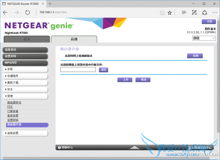Screen dimensions: 220x160
Task: Click the 上传 upload button
Action: [x=125, y=80]
